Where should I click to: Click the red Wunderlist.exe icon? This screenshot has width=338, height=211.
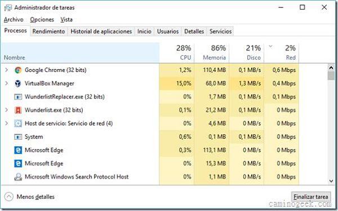[18, 110]
